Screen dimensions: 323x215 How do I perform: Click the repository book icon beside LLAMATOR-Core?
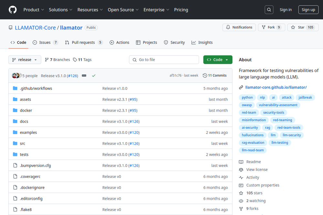(x=11, y=27)
